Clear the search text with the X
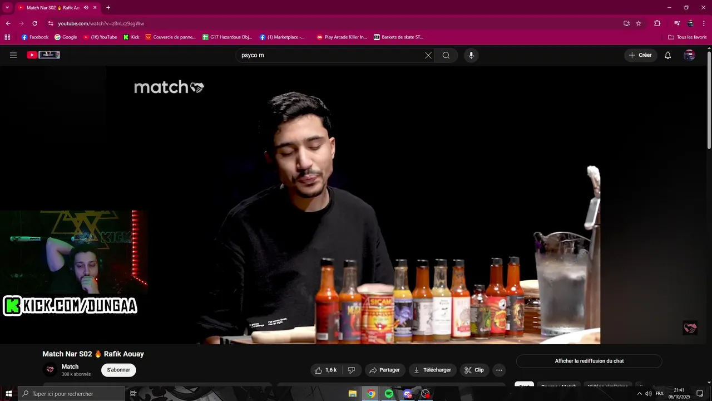The width and height of the screenshot is (712, 401). 428,55
